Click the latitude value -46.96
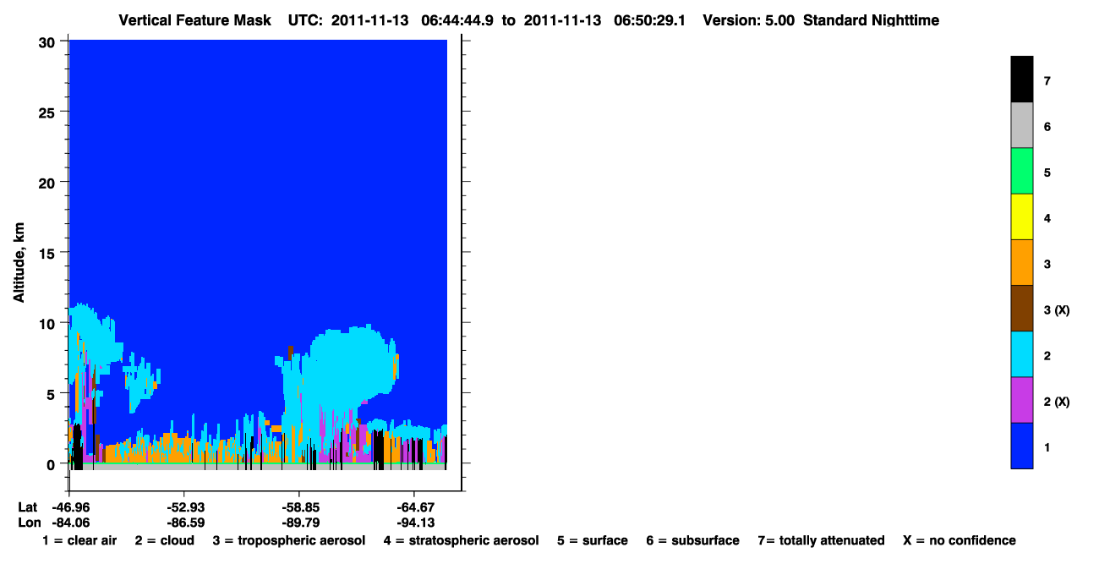 tap(69, 507)
